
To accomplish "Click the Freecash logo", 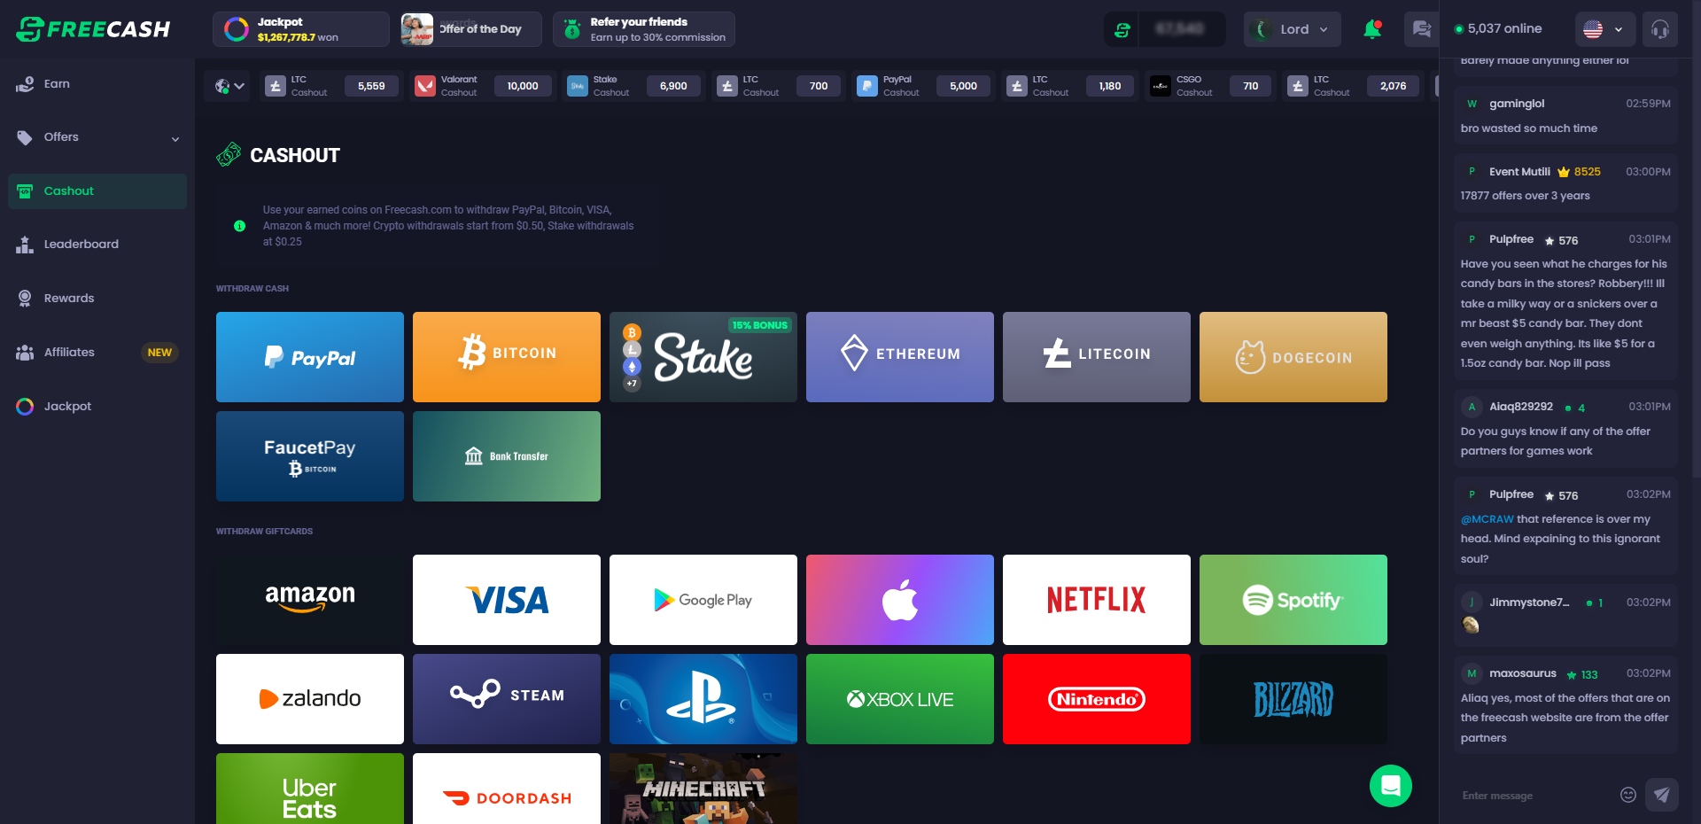I will click(x=93, y=29).
